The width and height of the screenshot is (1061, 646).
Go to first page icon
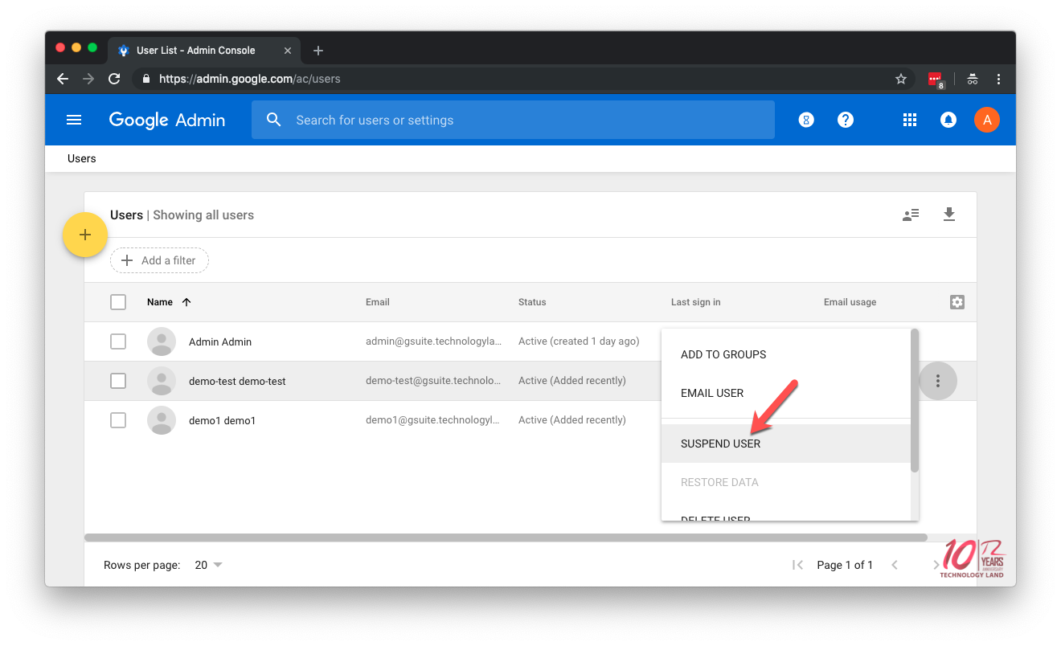pos(797,565)
